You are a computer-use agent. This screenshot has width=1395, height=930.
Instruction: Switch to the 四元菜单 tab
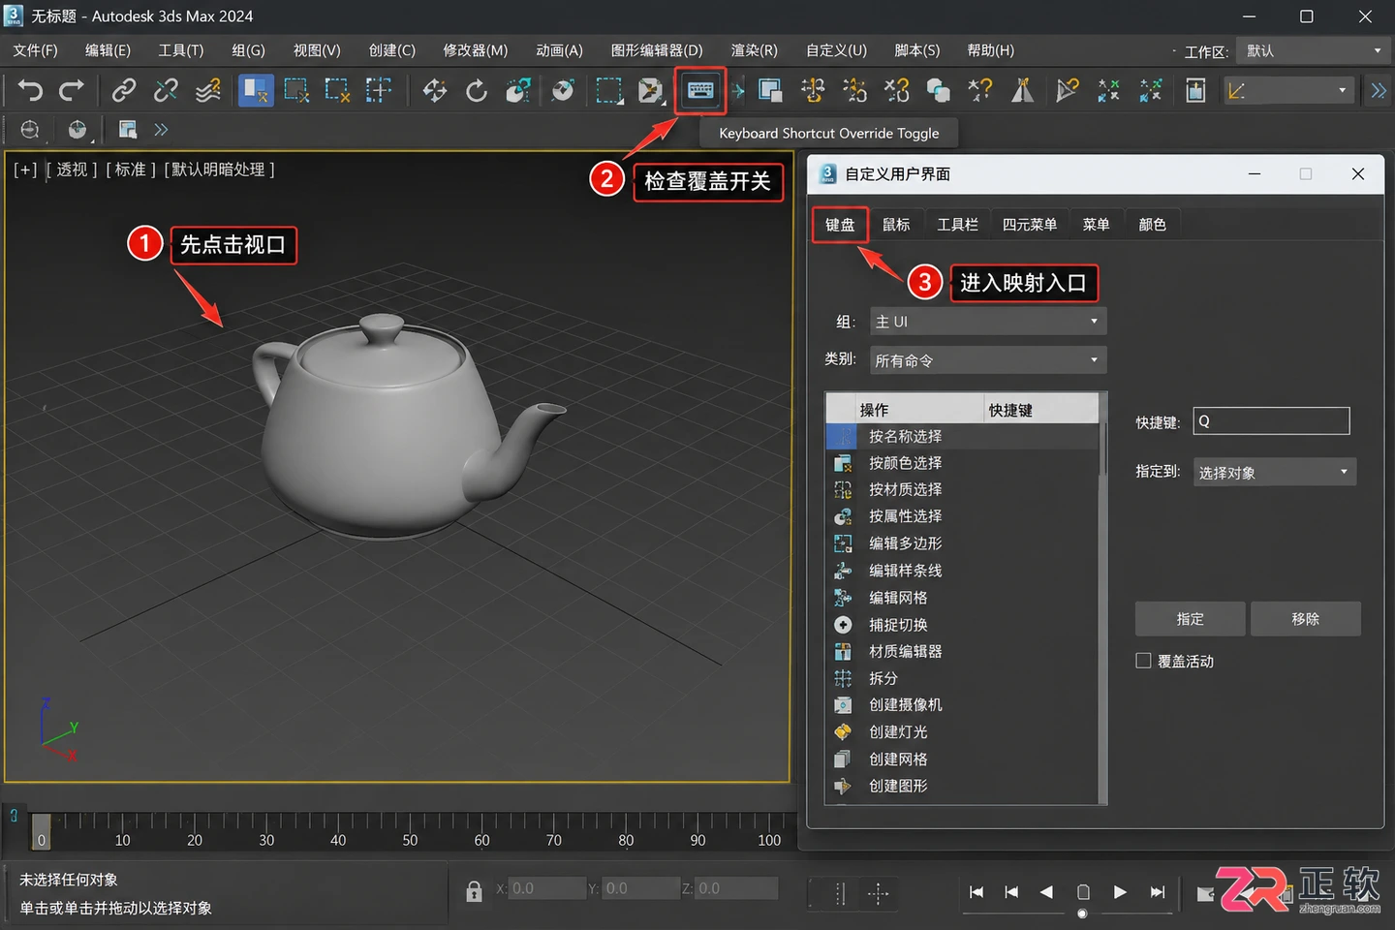coord(1030,225)
